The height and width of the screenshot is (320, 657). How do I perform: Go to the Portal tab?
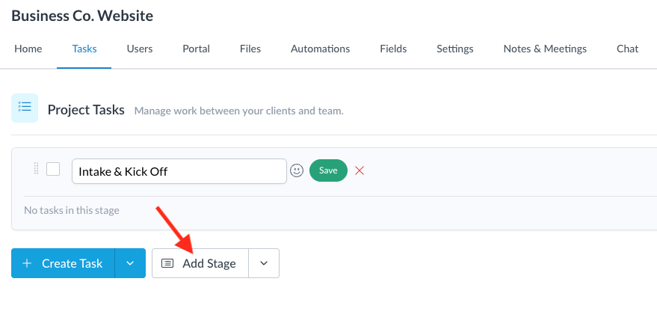(x=196, y=49)
